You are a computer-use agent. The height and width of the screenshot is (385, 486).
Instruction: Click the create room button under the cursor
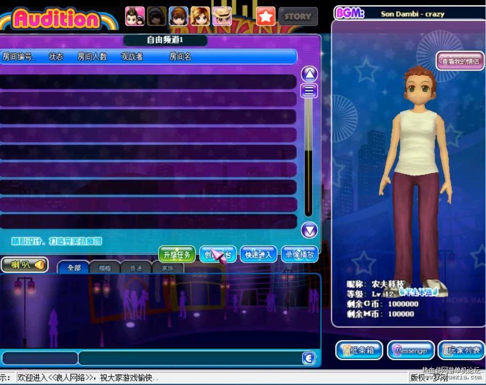[x=218, y=255]
